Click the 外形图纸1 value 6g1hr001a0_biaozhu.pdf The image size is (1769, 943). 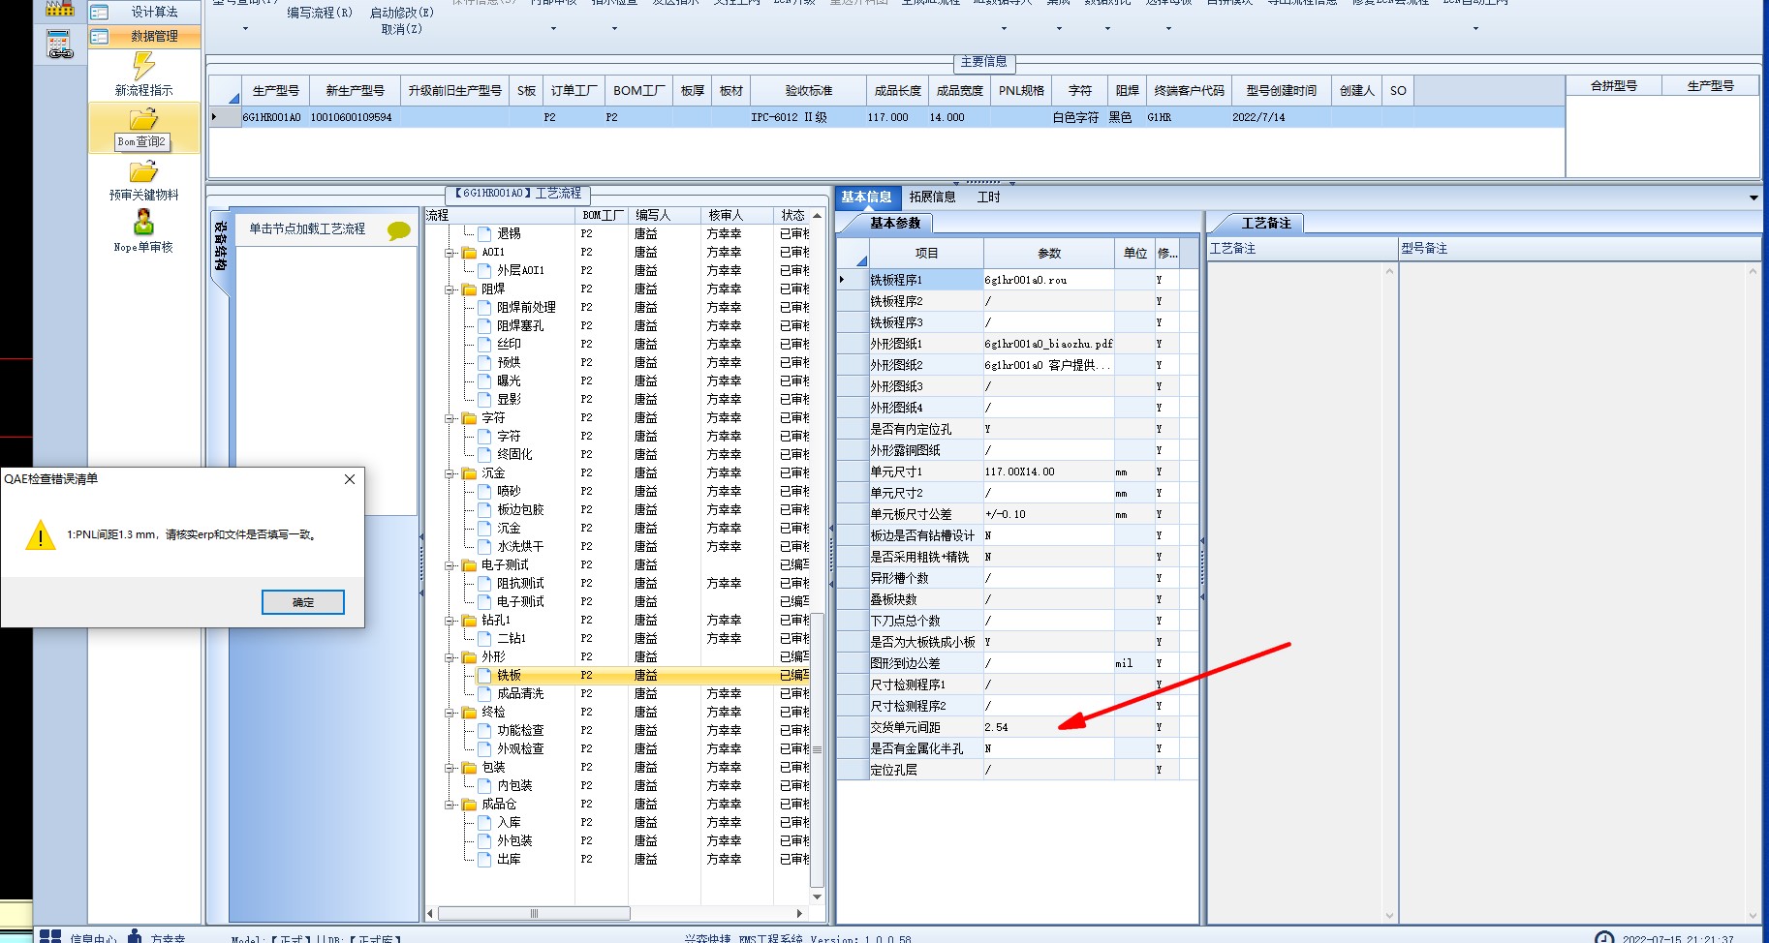coord(1048,344)
